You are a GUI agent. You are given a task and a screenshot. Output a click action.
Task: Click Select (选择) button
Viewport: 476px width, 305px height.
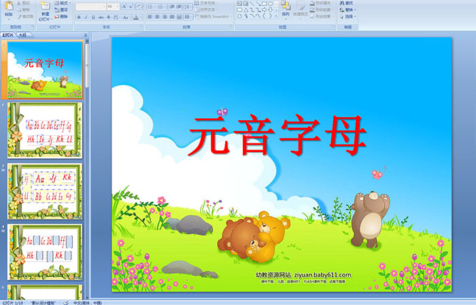(348, 16)
